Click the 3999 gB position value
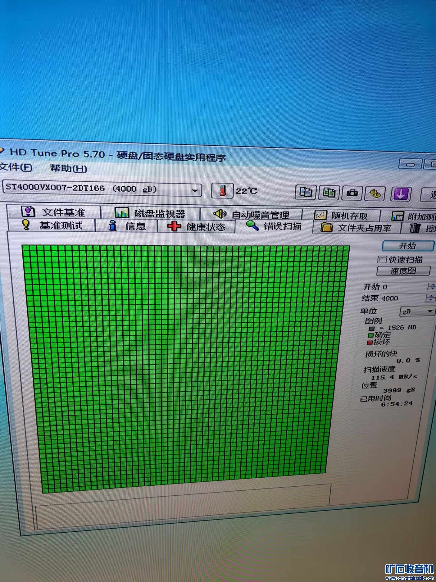 pyautogui.click(x=399, y=390)
